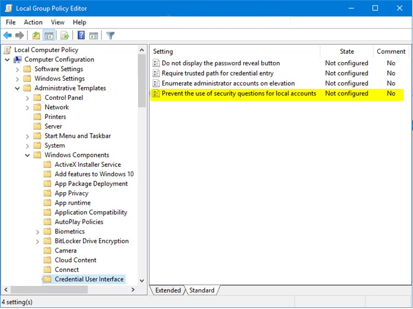The width and height of the screenshot is (413, 309).
Task: Go up one level with toolbar icon
Action: tap(36, 35)
